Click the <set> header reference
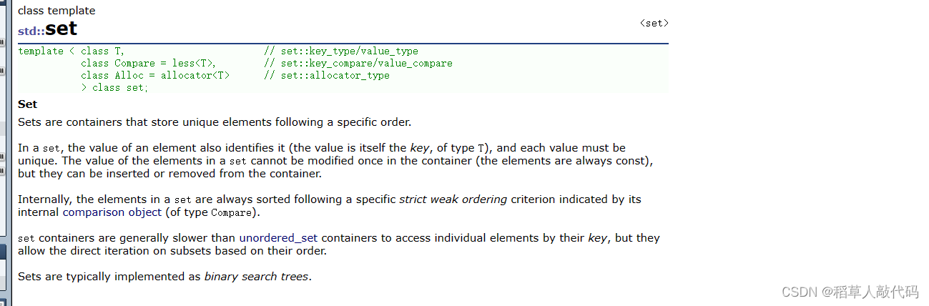The height and width of the screenshot is (306, 929). (654, 23)
